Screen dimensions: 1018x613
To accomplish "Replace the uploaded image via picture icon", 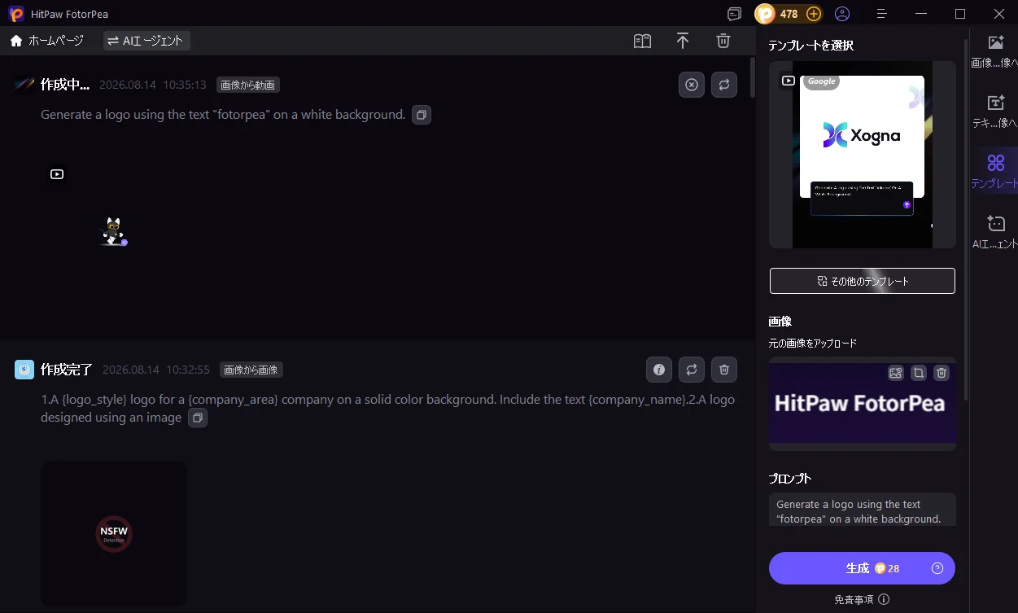I will click(x=896, y=373).
